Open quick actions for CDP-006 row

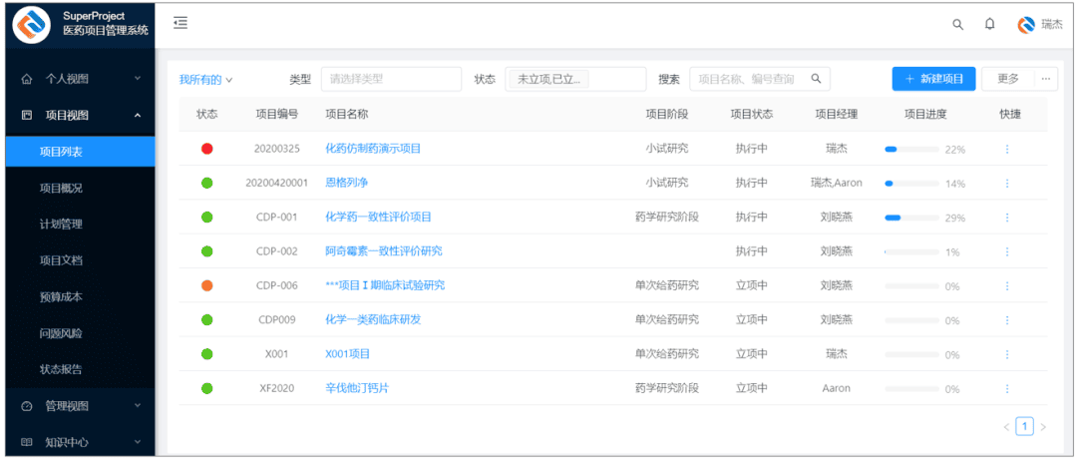click(1007, 285)
